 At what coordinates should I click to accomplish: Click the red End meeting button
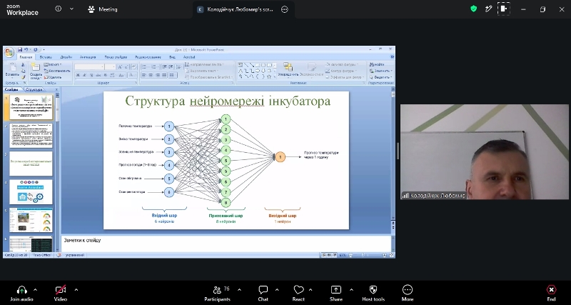[x=551, y=290]
